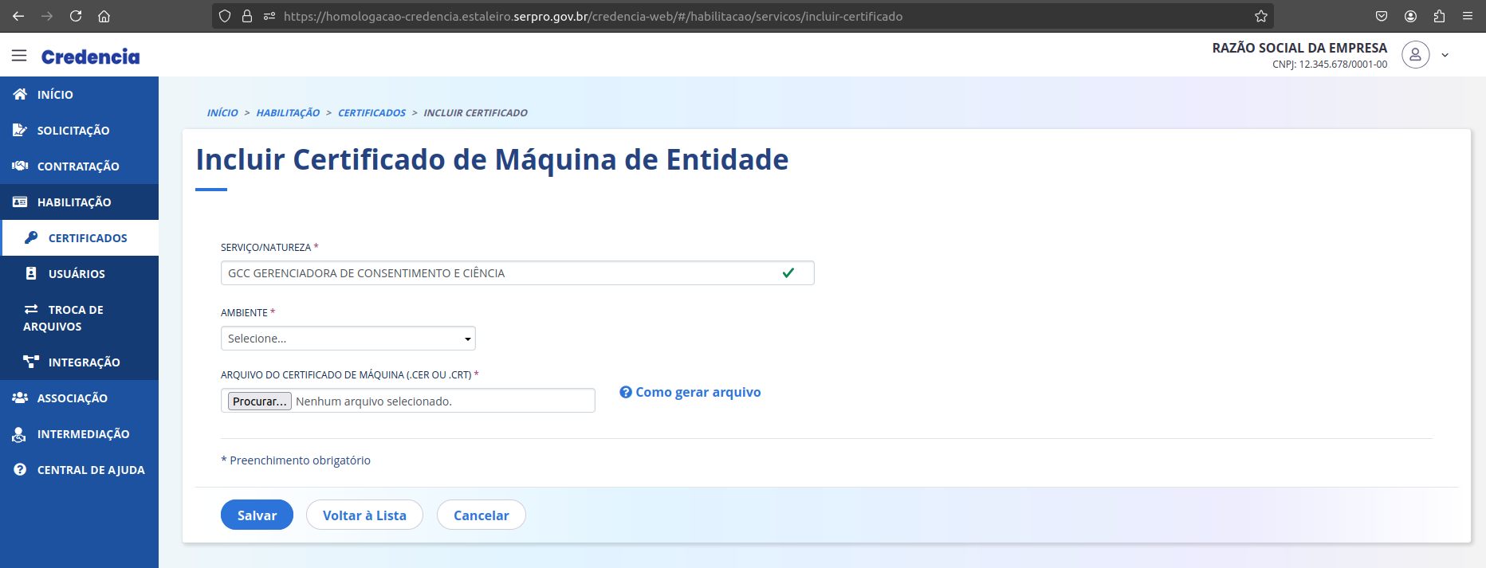
Task: Click the RAZÃO SOCIAL DA EMPRESA text
Action: tap(1299, 48)
